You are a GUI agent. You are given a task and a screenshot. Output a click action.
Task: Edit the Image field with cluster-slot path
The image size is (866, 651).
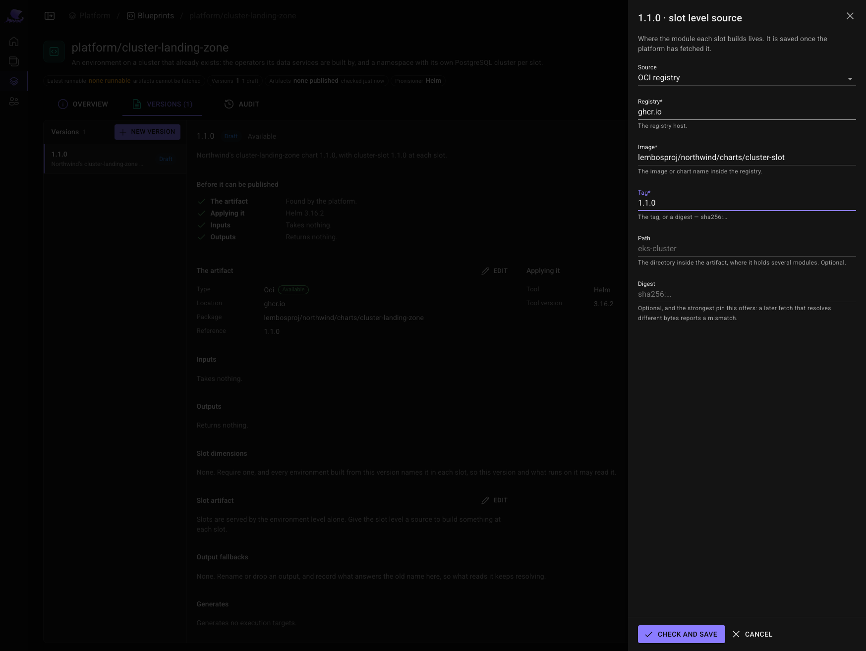tap(747, 158)
